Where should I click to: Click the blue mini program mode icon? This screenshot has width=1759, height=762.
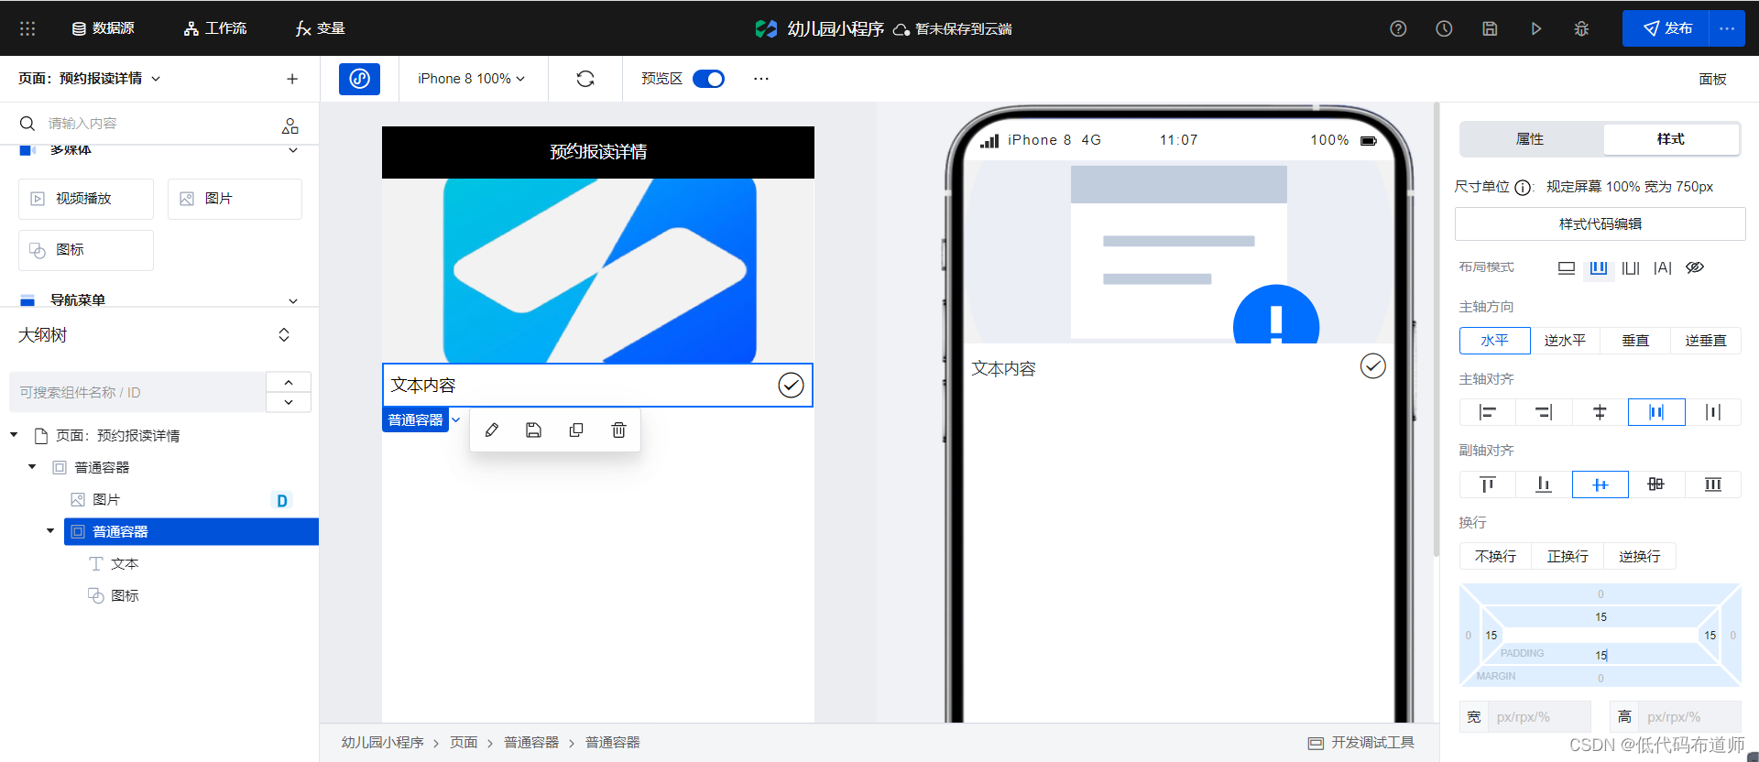point(359,79)
